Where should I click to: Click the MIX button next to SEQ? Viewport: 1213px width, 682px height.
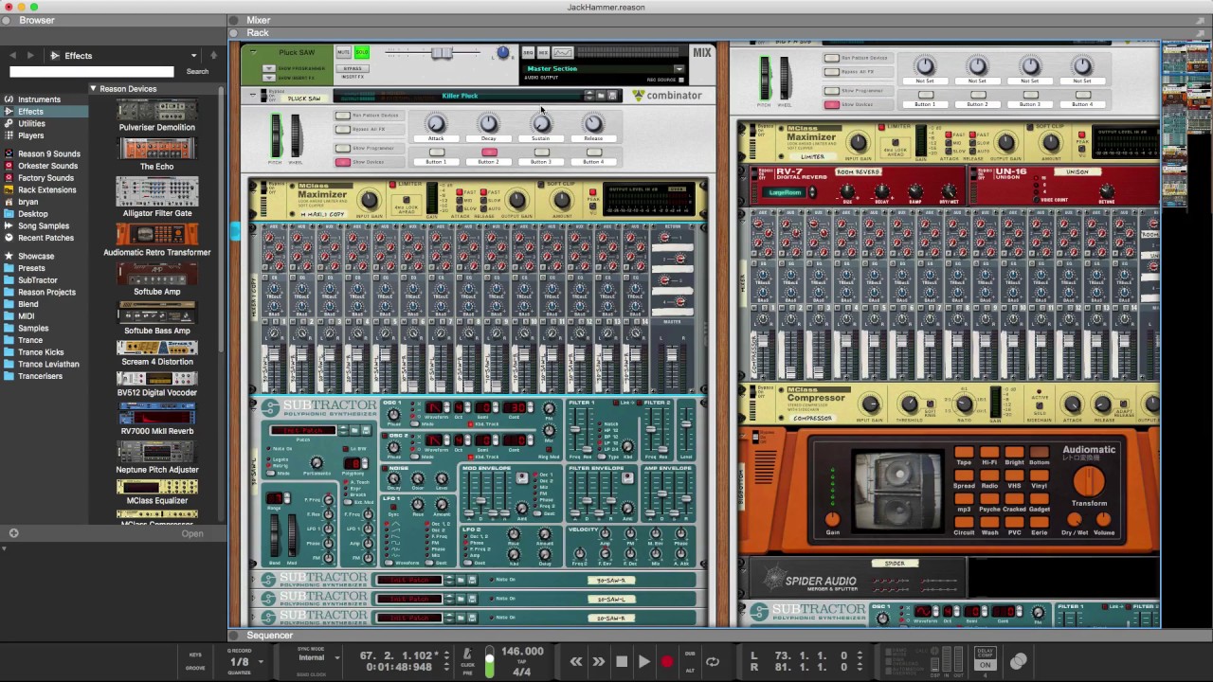point(543,52)
